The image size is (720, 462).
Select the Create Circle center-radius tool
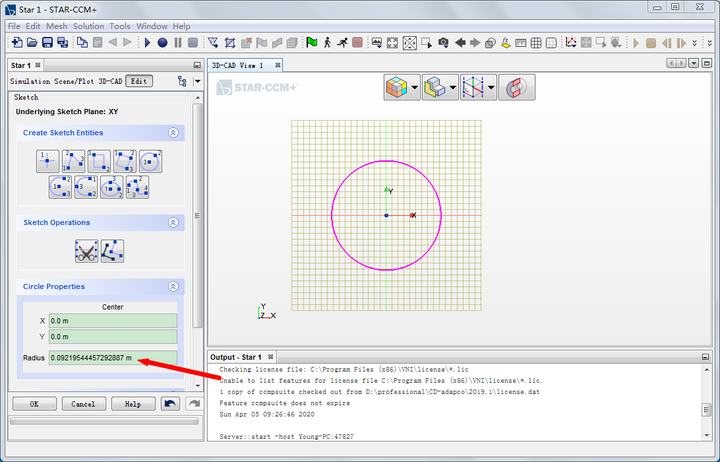click(150, 161)
